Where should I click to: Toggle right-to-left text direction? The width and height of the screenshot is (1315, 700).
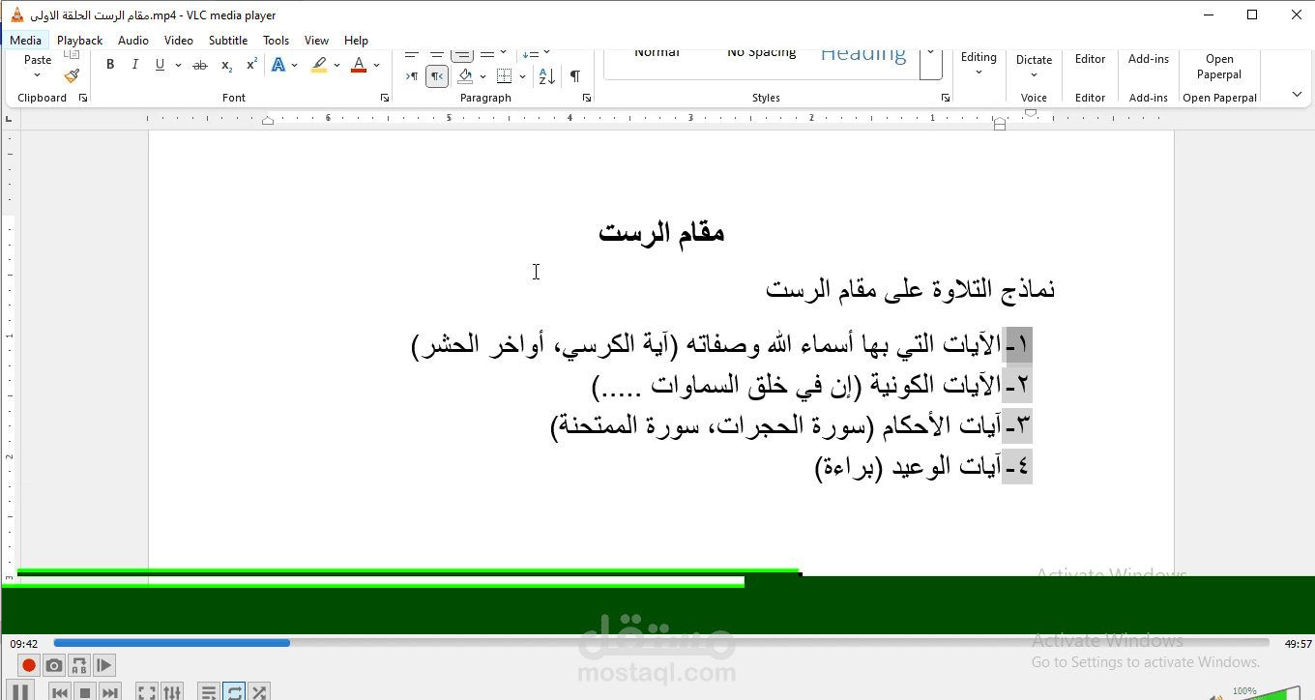[437, 76]
